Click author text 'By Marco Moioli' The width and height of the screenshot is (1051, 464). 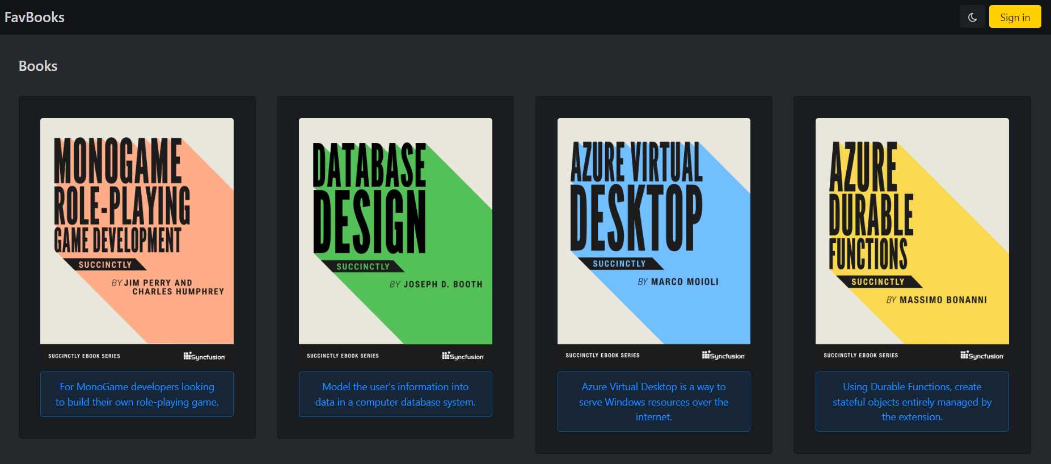coord(678,281)
